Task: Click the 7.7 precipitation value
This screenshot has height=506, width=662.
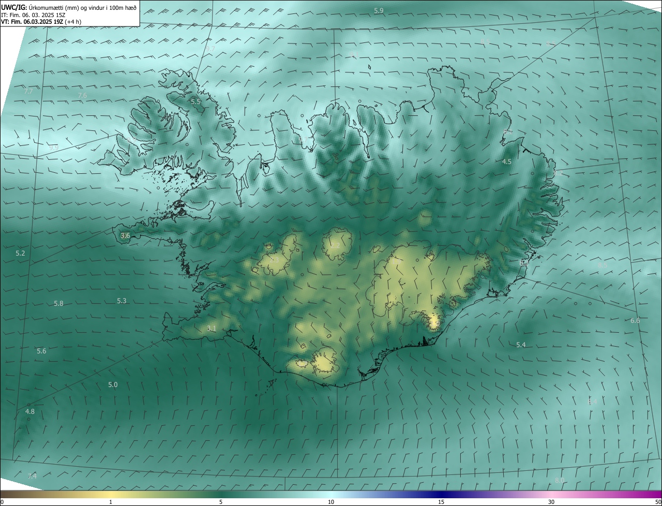Action: coord(28,91)
